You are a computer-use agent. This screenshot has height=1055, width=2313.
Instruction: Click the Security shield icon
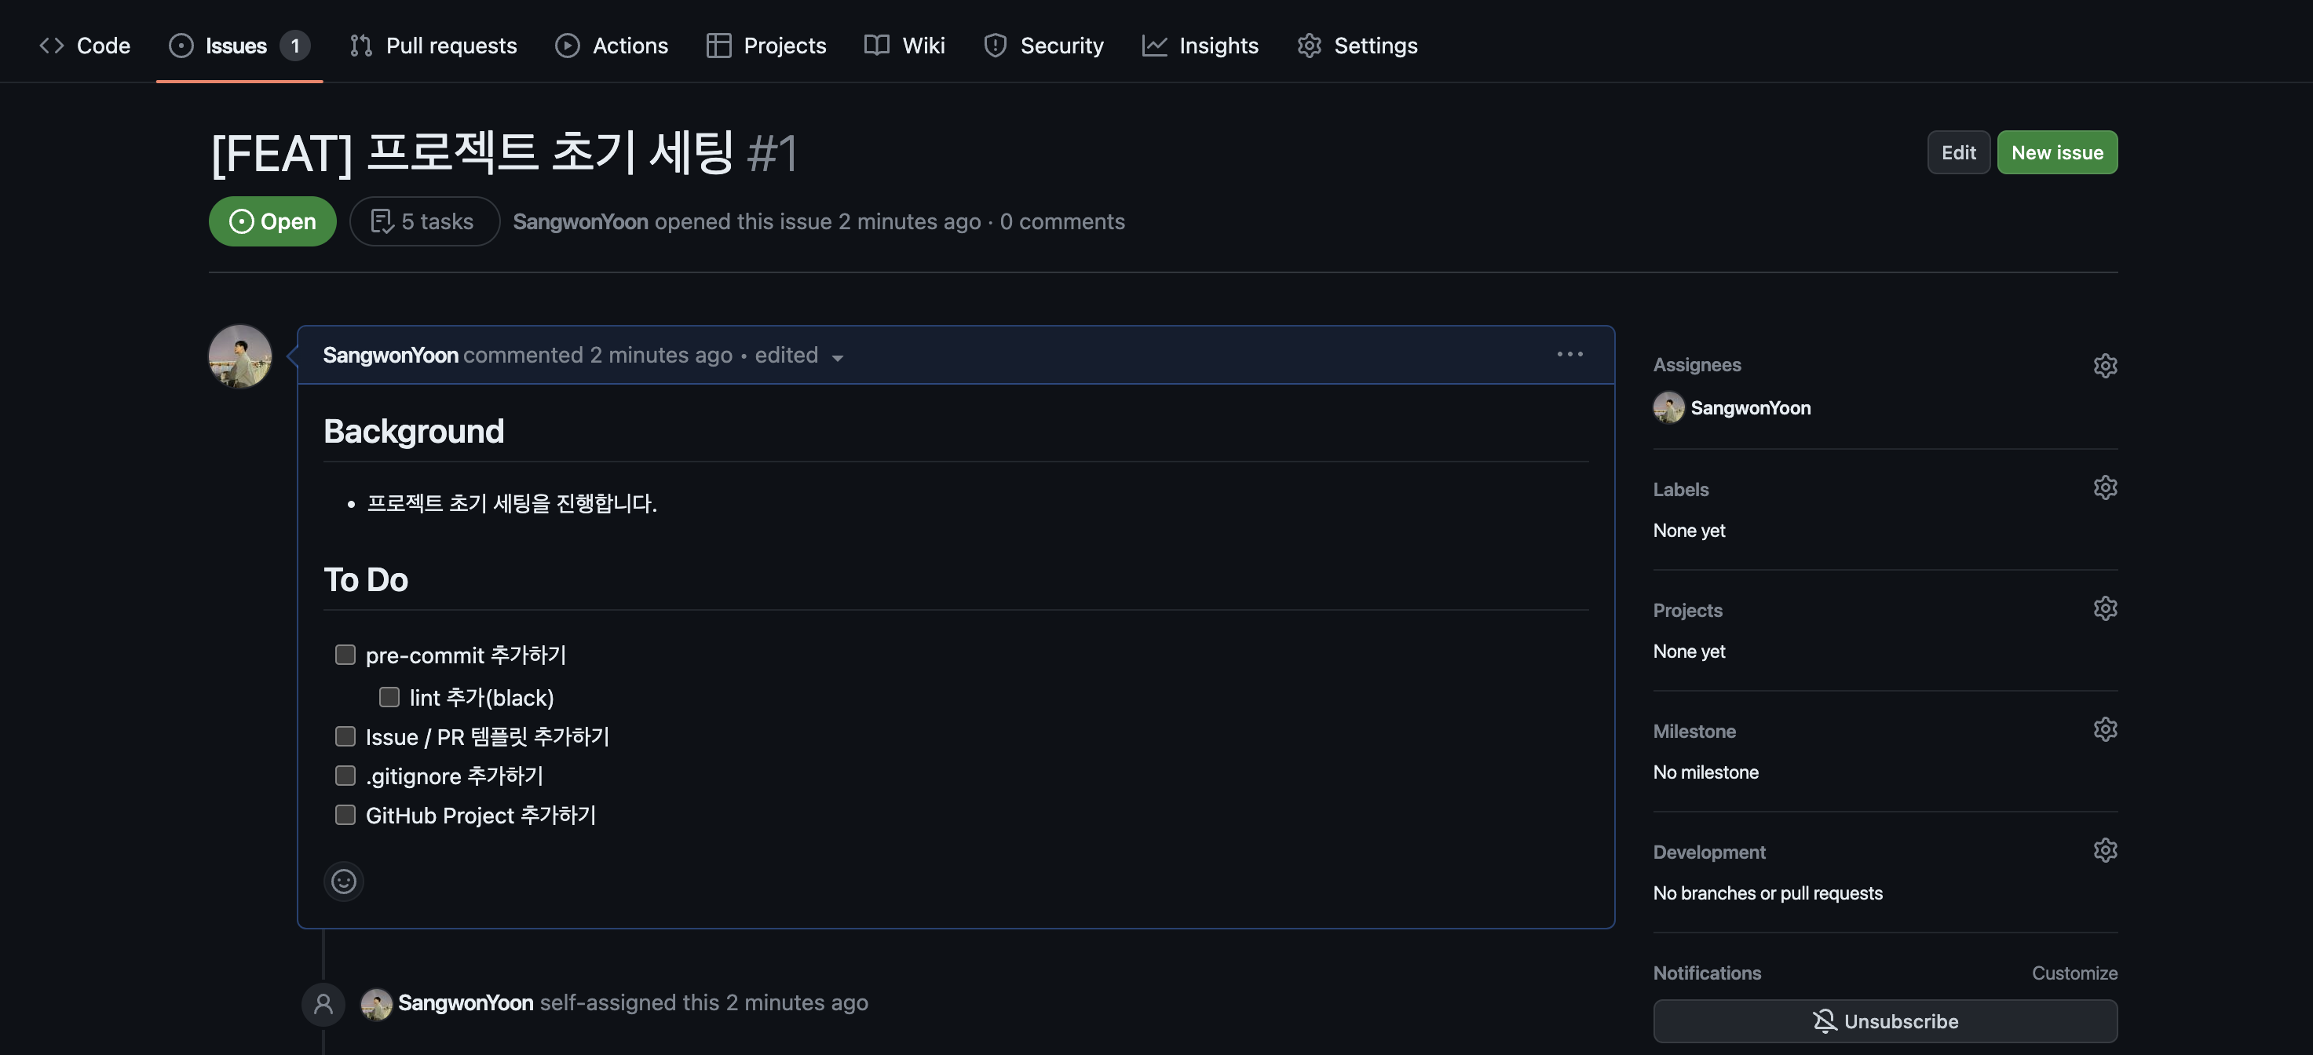(x=995, y=45)
